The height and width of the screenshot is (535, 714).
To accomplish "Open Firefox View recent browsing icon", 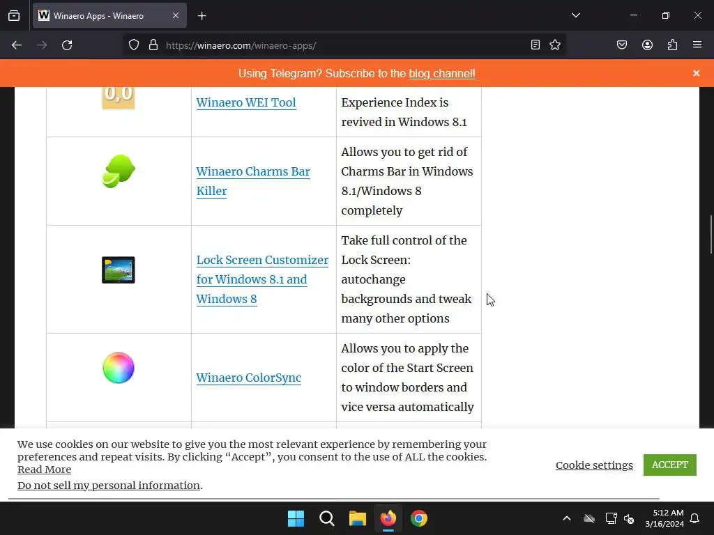I will pyautogui.click(x=14, y=15).
